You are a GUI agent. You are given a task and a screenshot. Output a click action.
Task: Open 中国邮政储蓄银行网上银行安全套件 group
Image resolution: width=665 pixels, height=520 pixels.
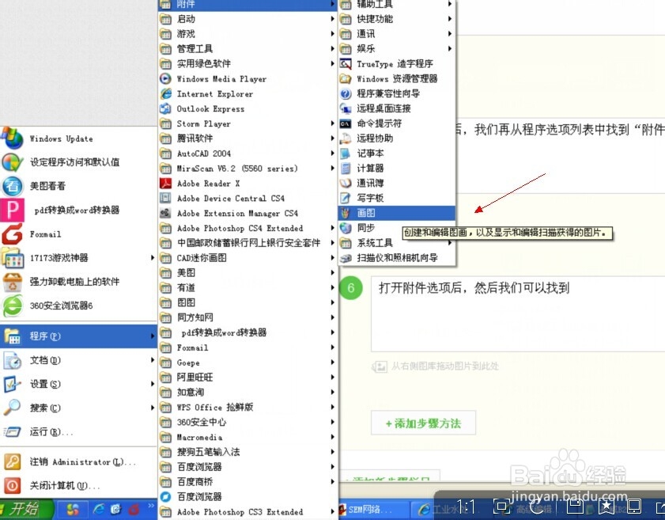point(247,243)
